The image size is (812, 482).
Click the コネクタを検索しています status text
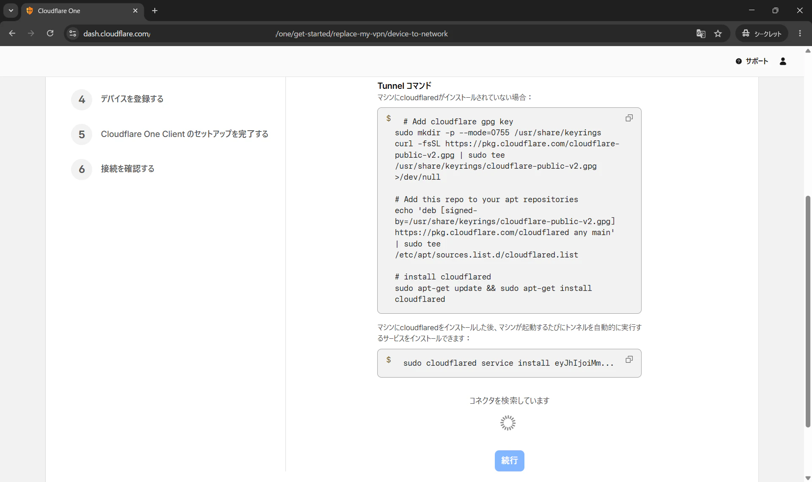[509, 401]
